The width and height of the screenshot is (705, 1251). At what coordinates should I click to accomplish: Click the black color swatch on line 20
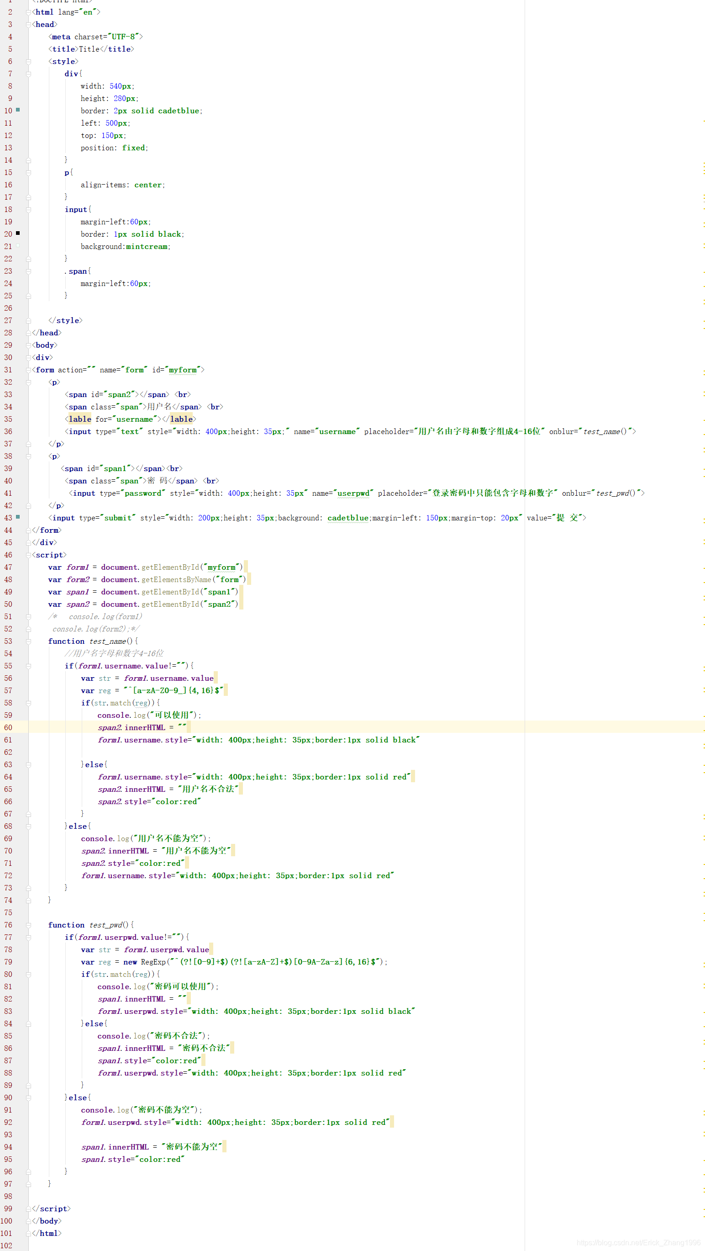click(18, 233)
